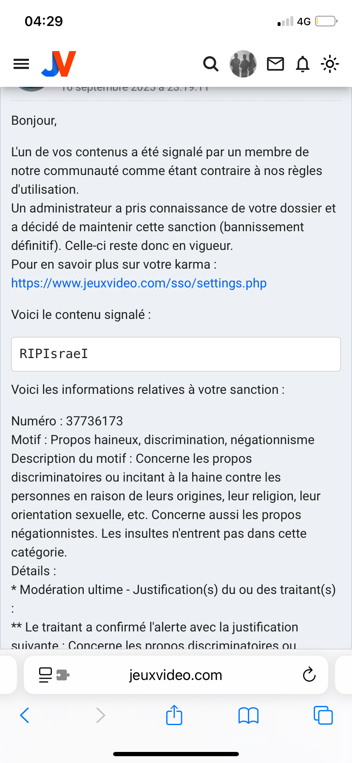352x763 pixels.
Task: Reload the page in Safari
Action: click(309, 675)
